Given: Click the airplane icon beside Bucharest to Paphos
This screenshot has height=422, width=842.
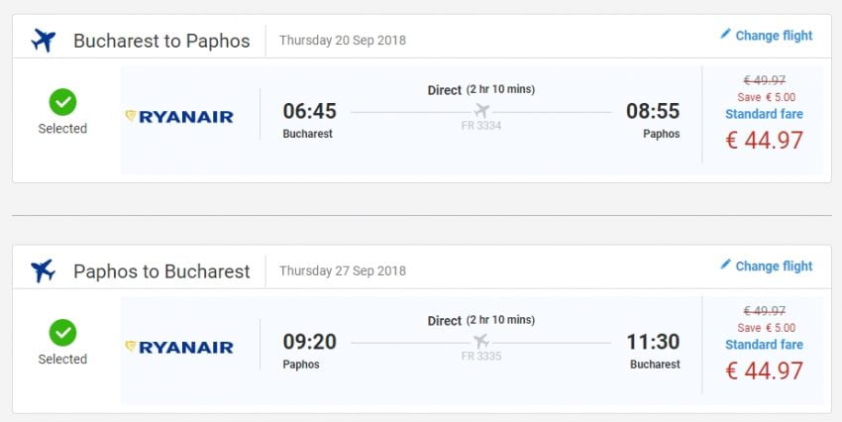Looking at the screenshot, I should [x=44, y=41].
